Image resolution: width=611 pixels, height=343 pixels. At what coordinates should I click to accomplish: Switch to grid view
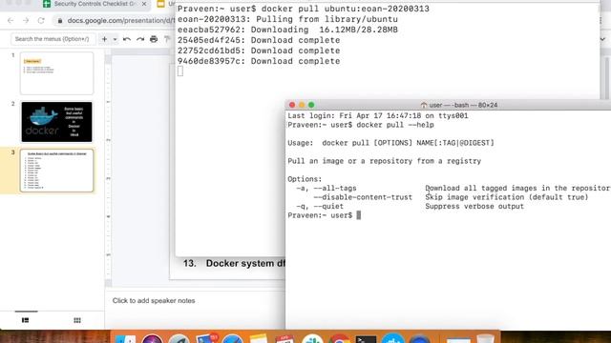[77, 320]
